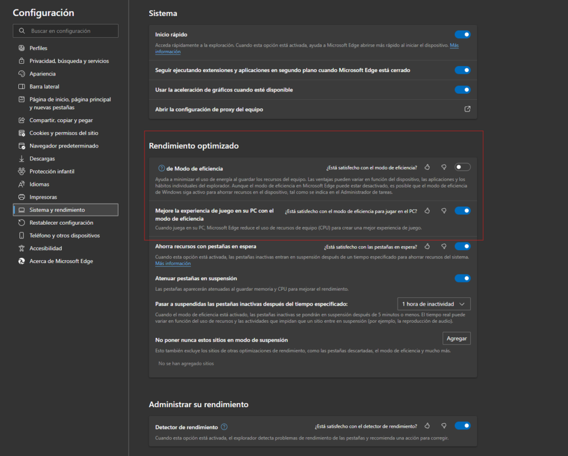The width and height of the screenshot is (568, 456).
Task: Click help icon beside Modo de eficiencia
Action: coord(161,168)
